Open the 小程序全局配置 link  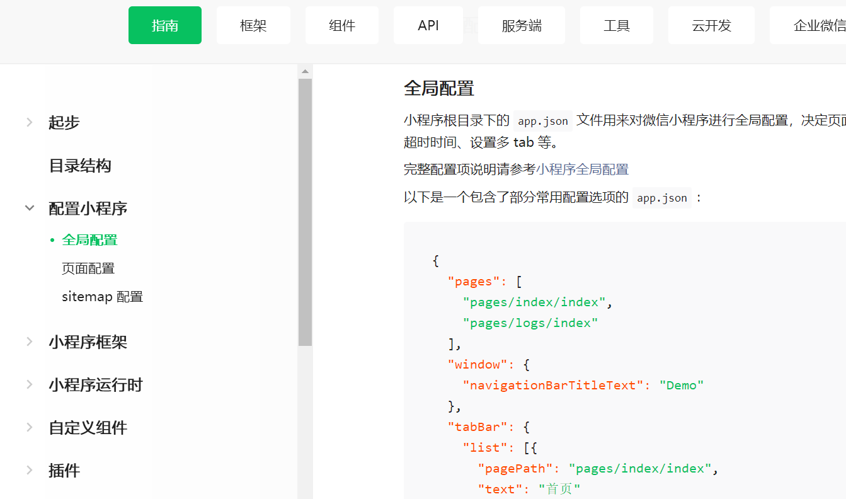[583, 169]
